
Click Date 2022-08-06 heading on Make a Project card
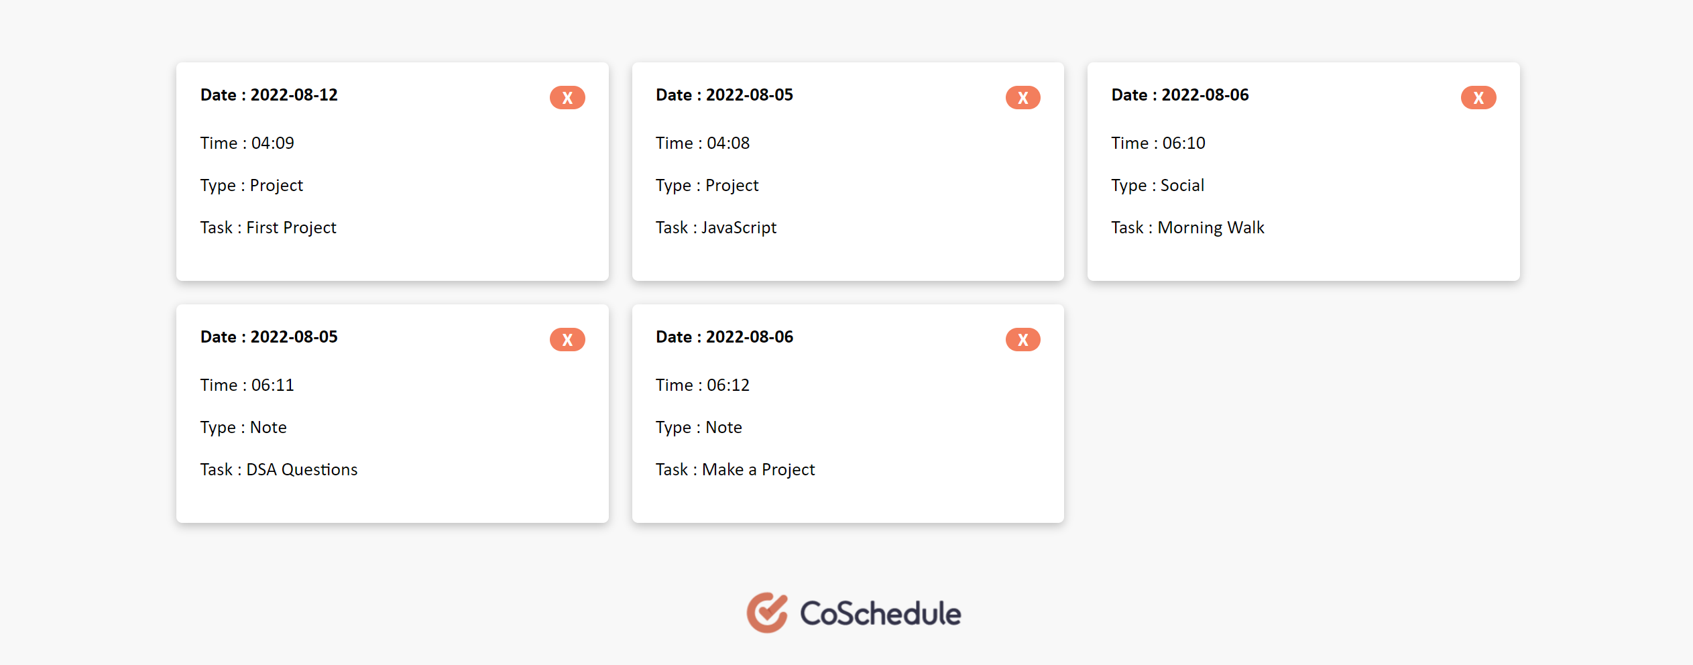tap(723, 337)
